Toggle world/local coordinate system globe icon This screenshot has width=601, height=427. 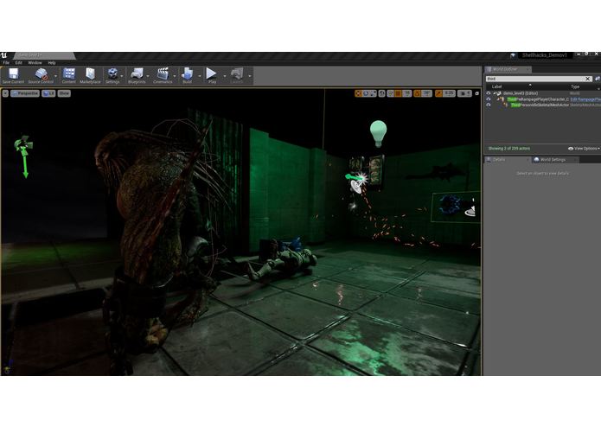382,93
